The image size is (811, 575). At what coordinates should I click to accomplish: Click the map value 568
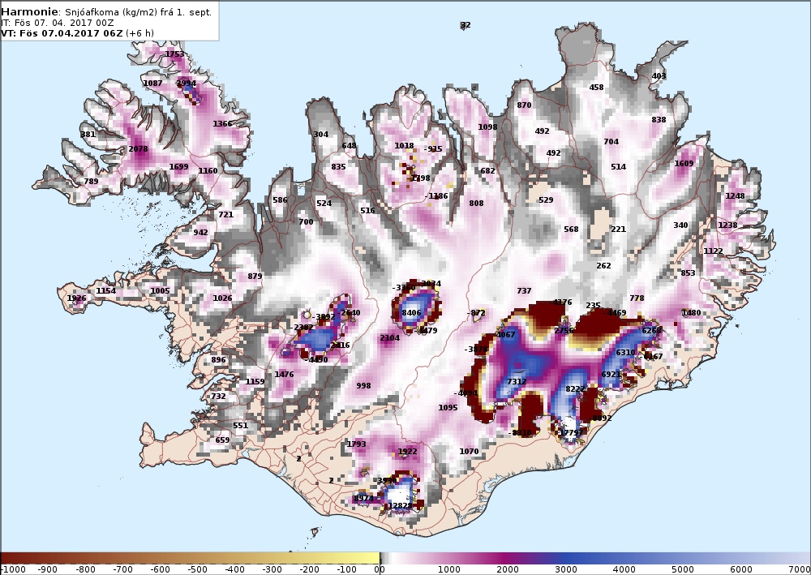coord(572,230)
